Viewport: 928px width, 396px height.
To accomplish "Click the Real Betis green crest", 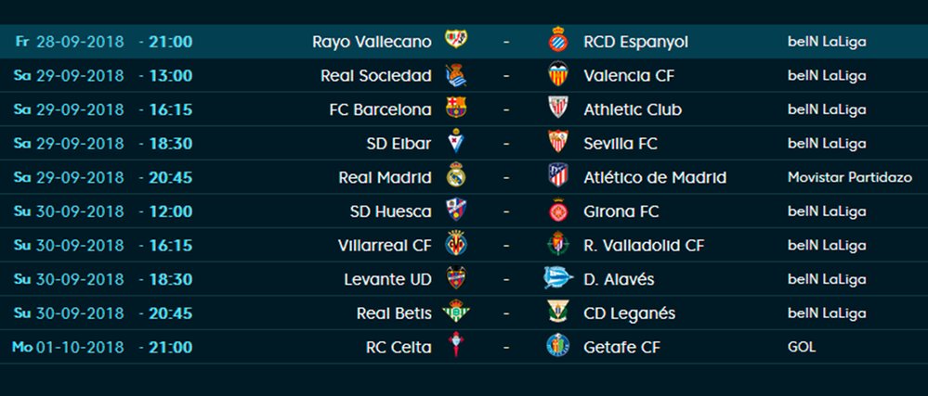I will click(456, 312).
